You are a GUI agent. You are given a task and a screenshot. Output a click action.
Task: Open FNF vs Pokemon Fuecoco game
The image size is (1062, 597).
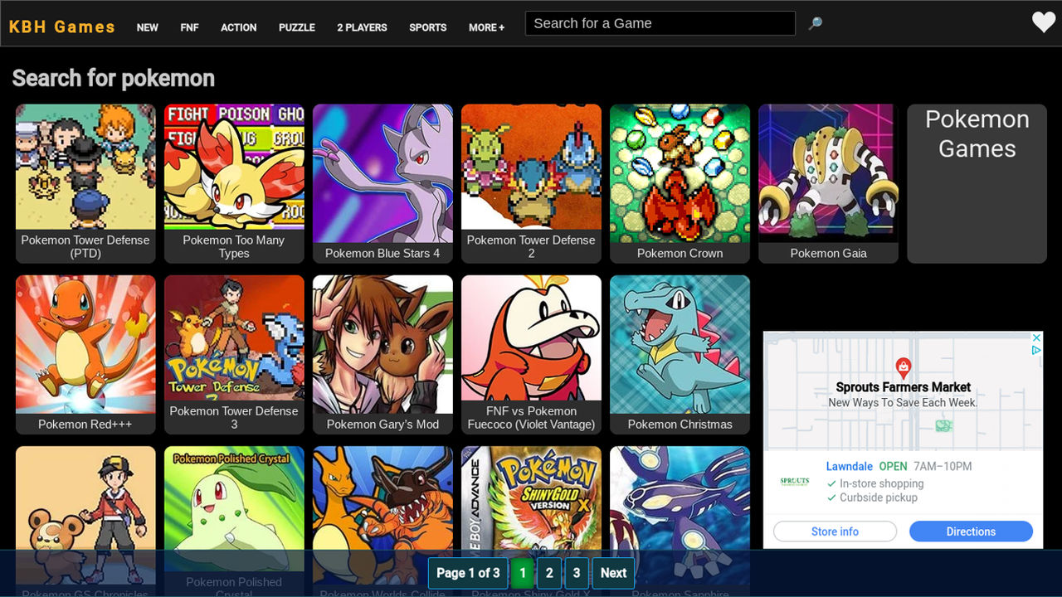click(531, 354)
